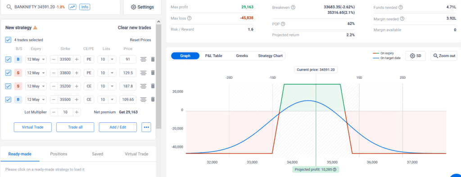This screenshot has width=461, height=177.
Task: Click the Virtual Trade action button
Action: click(x=32, y=127)
